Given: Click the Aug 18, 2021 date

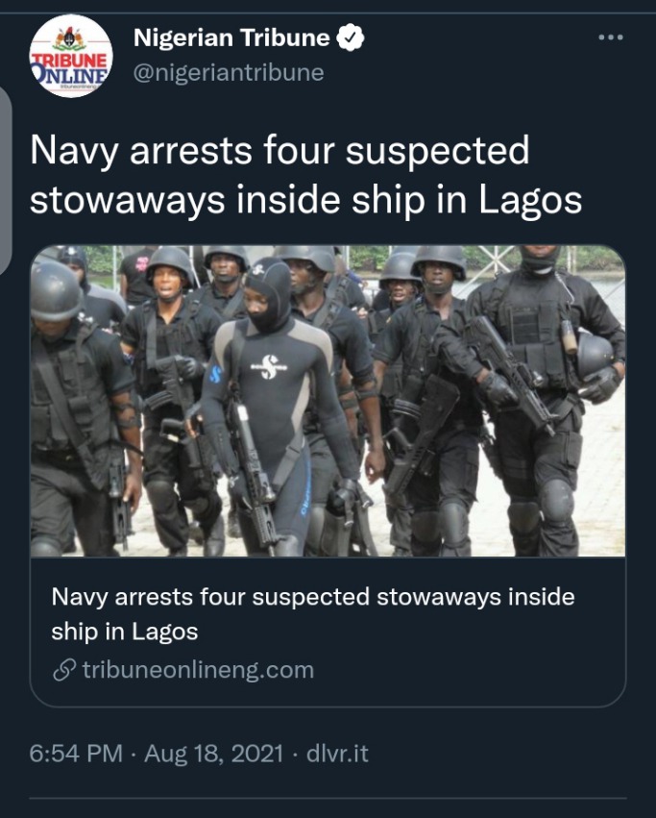Looking at the screenshot, I should tap(214, 754).
